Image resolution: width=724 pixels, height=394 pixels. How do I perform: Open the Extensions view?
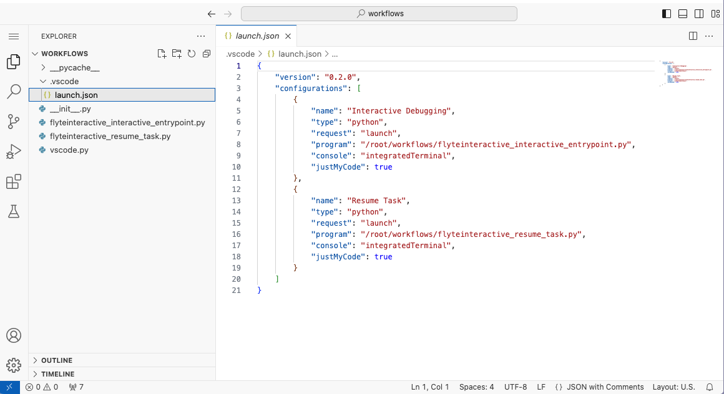click(x=14, y=181)
